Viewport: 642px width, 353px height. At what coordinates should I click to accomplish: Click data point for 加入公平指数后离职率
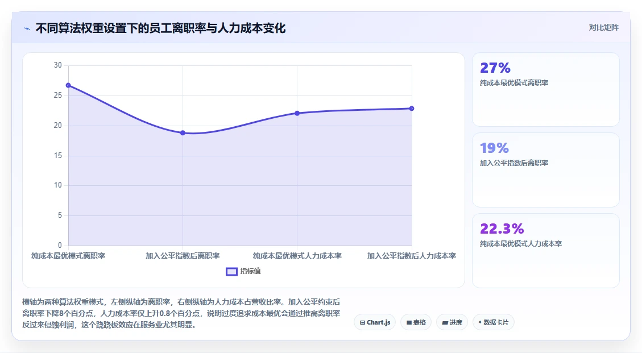[x=183, y=132]
